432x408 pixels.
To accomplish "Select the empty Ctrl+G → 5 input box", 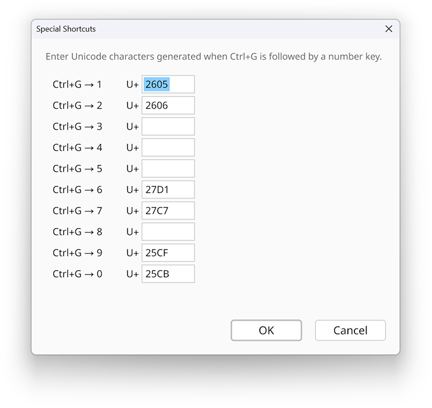I will [168, 168].
